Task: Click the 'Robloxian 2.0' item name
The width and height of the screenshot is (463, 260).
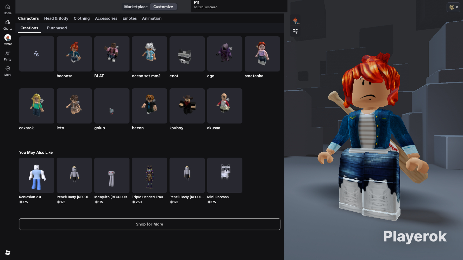Action: (x=30, y=197)
